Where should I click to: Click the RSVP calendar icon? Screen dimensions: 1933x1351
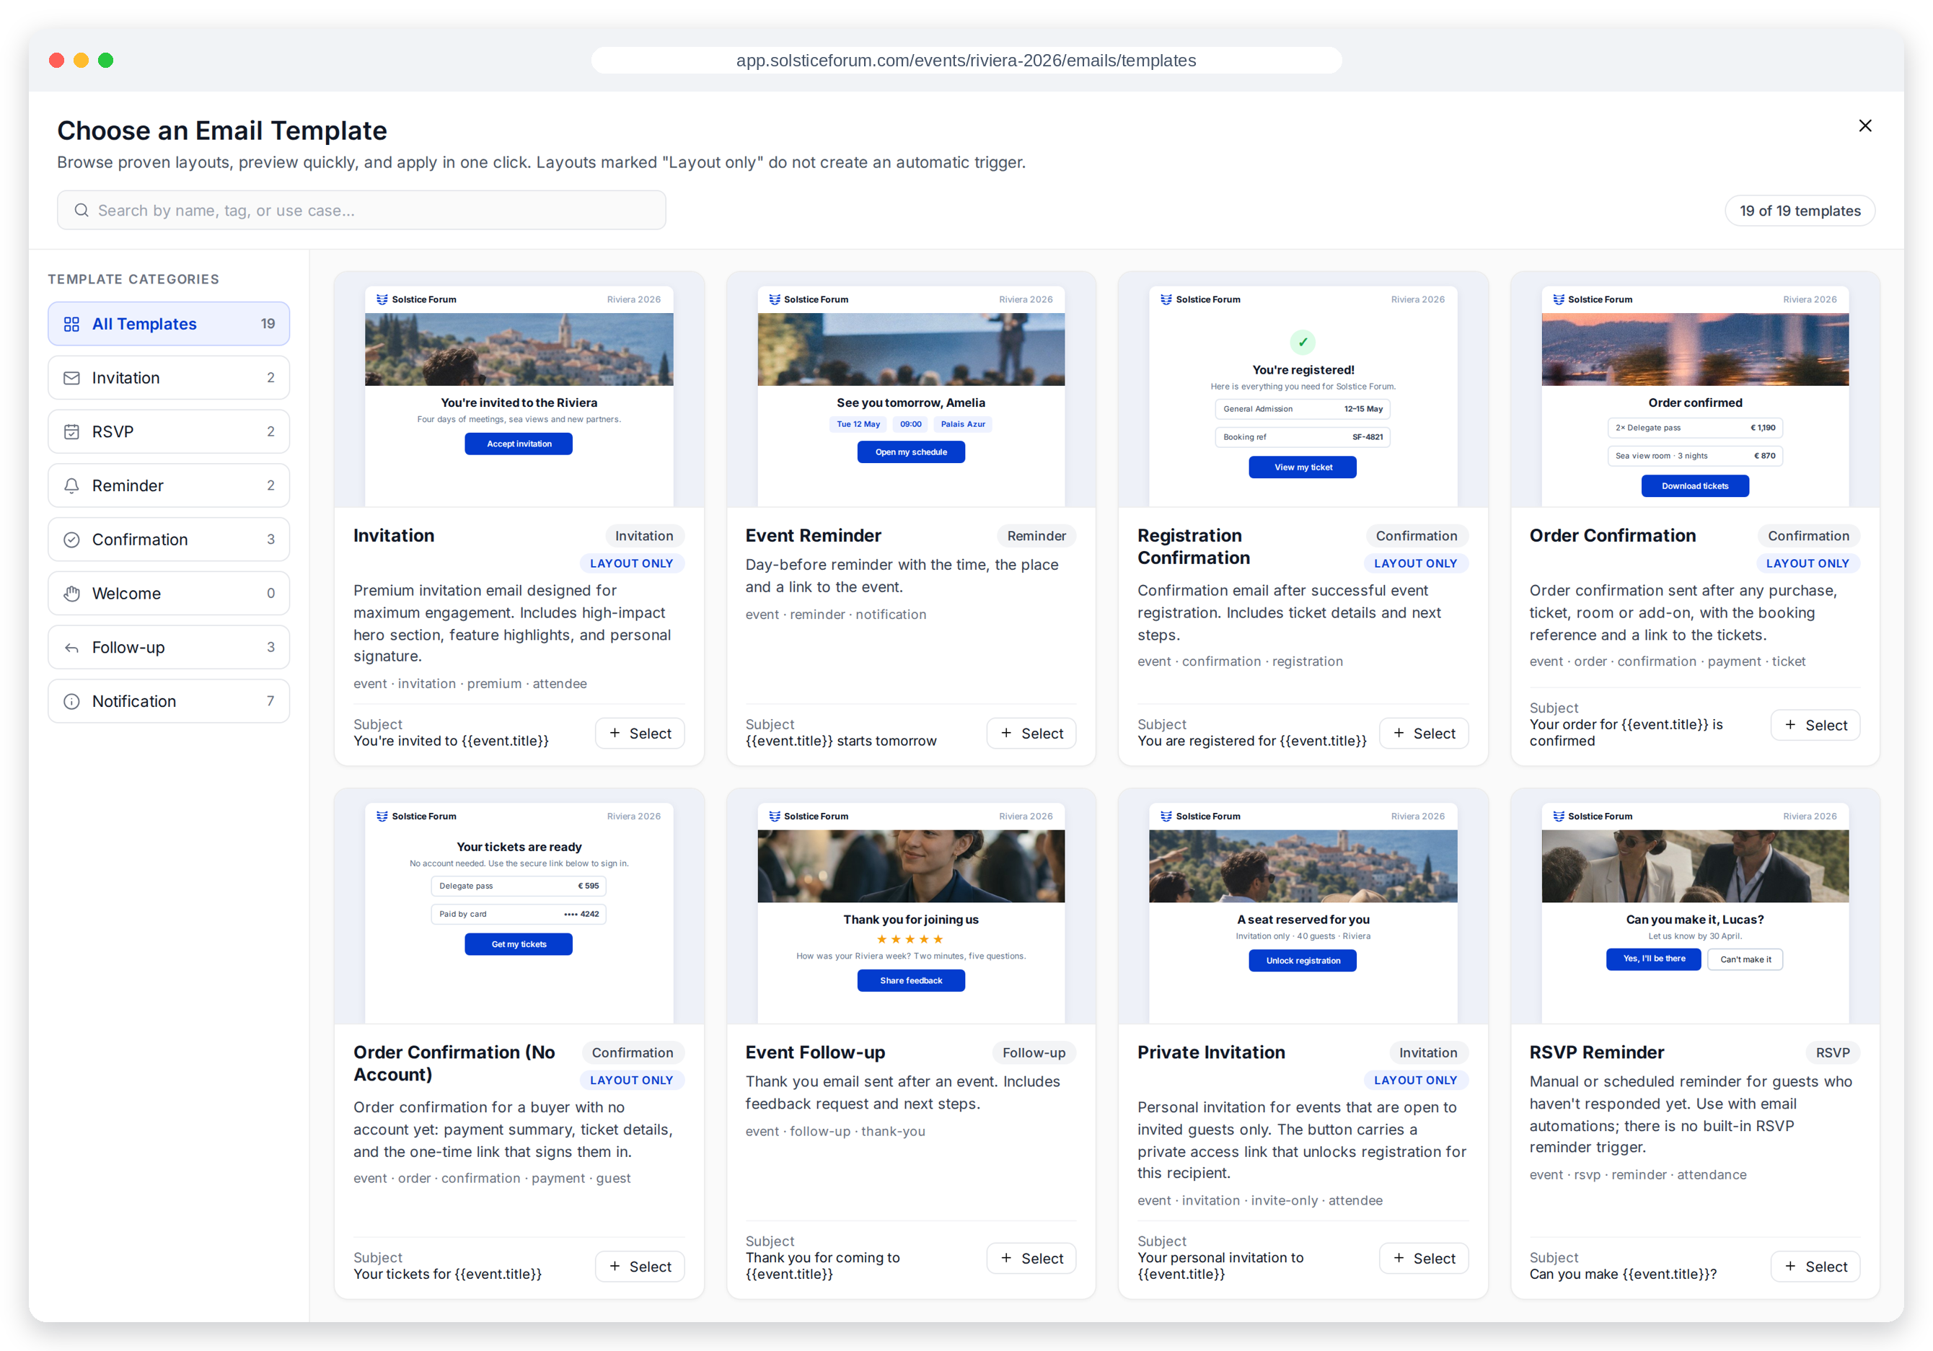[71, 432]
